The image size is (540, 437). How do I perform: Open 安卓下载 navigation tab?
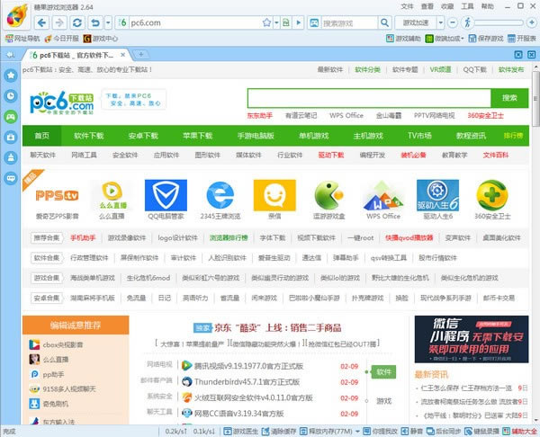(143, 136)
